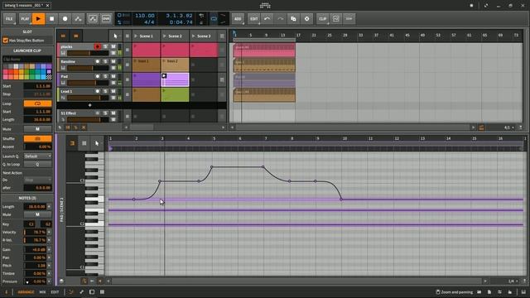Select pointer tool in note editor
The width and height of the screenshot is (530, 298).
(x=97, y=143)
